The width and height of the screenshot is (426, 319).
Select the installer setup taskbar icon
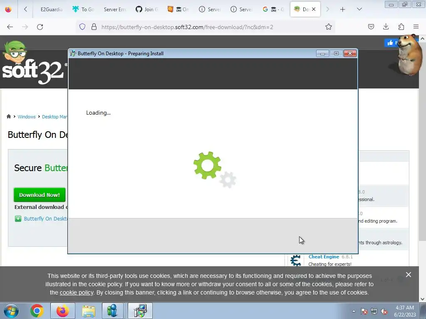[x=140, y=311]
